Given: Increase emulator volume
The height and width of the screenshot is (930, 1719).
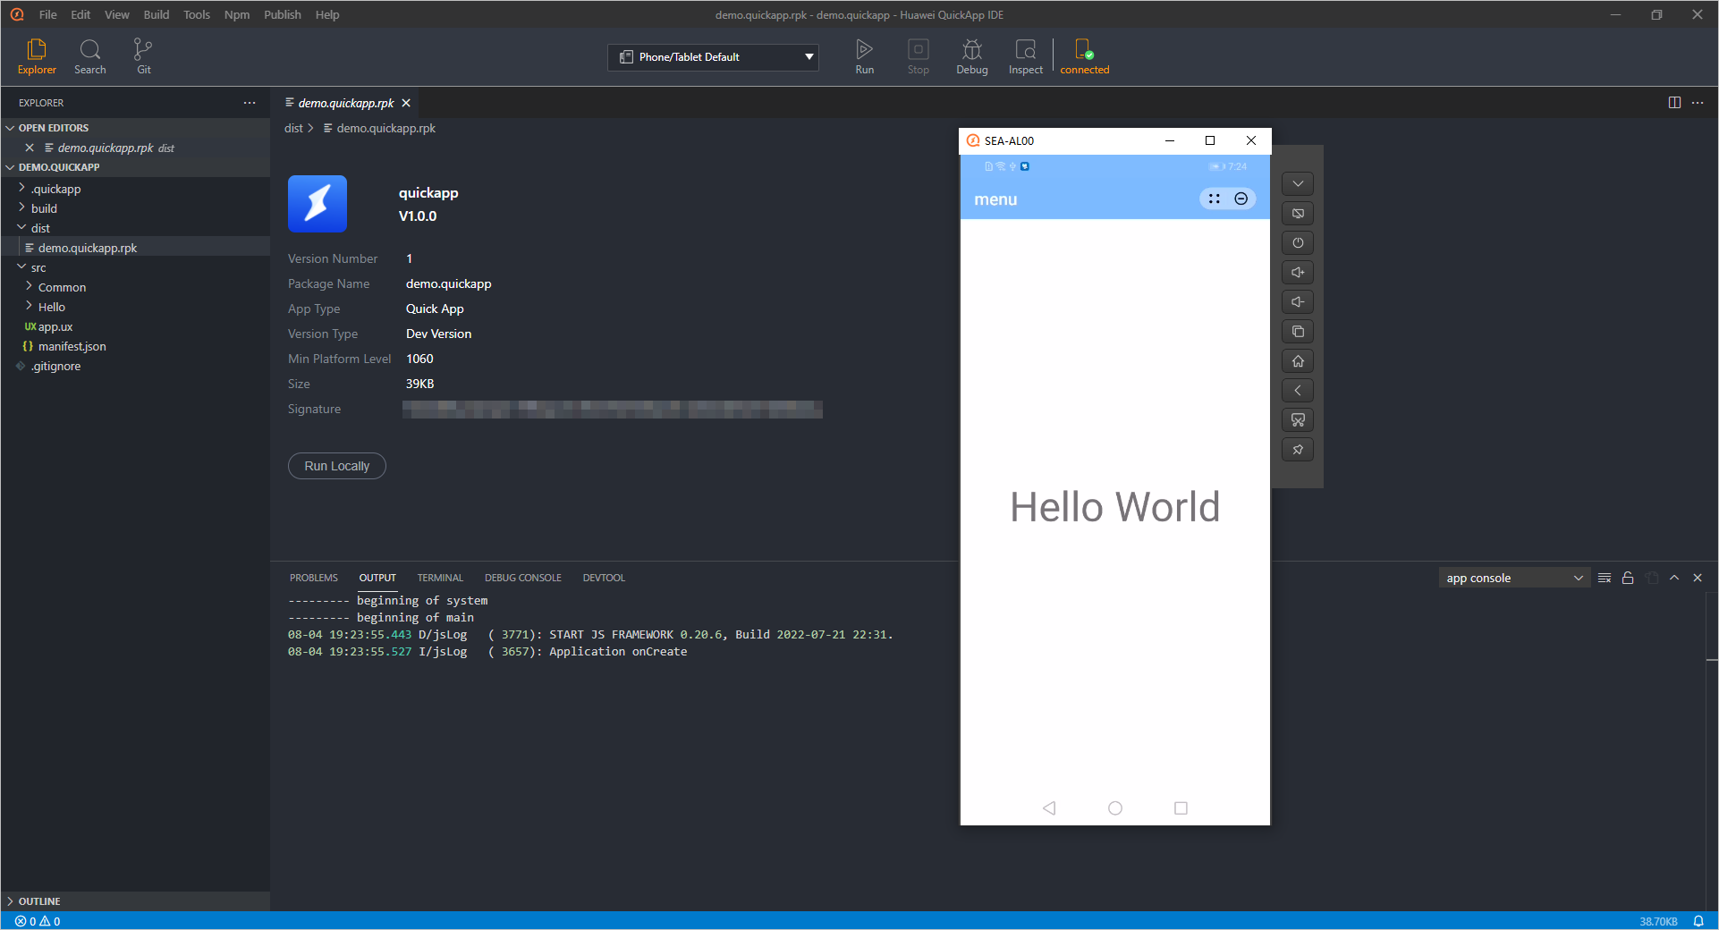Looking at the screenshot, I should (1298, 273).
